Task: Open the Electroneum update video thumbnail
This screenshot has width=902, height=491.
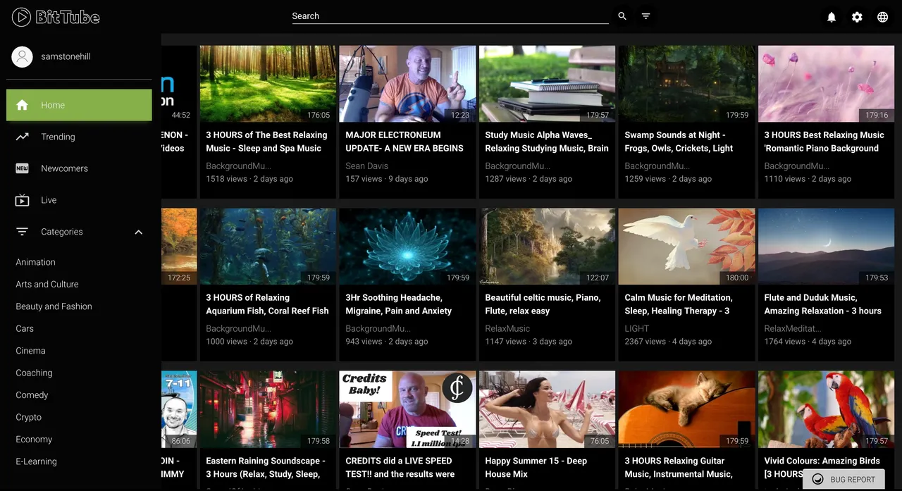Action: [407, 84]
